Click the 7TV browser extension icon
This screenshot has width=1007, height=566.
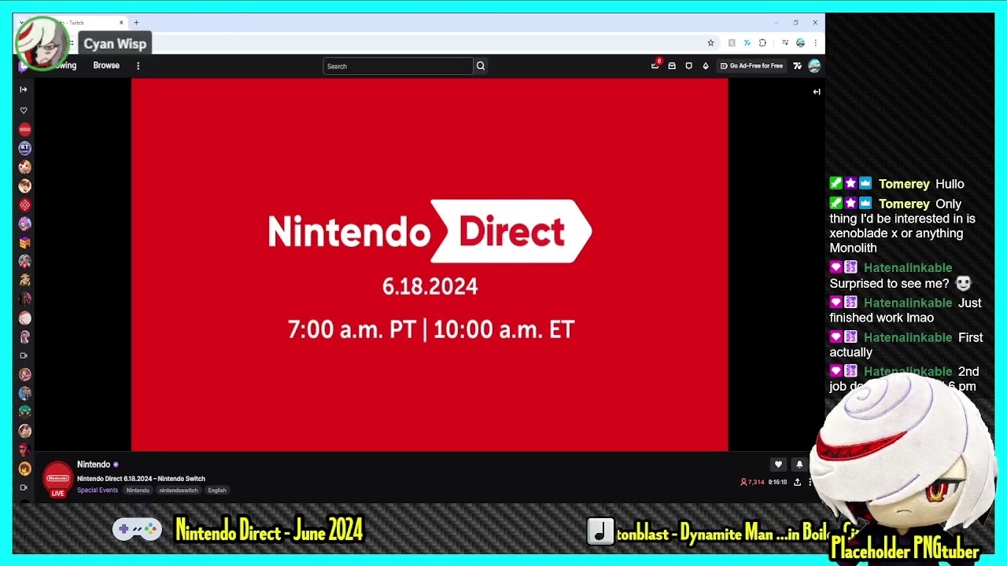point(747,43)
